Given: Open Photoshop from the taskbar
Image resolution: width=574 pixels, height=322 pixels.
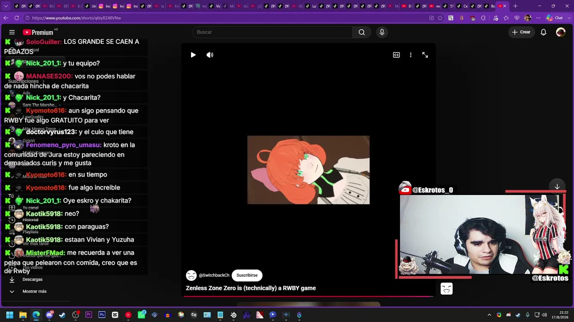Looking at the screenshot, I should 102,315.
